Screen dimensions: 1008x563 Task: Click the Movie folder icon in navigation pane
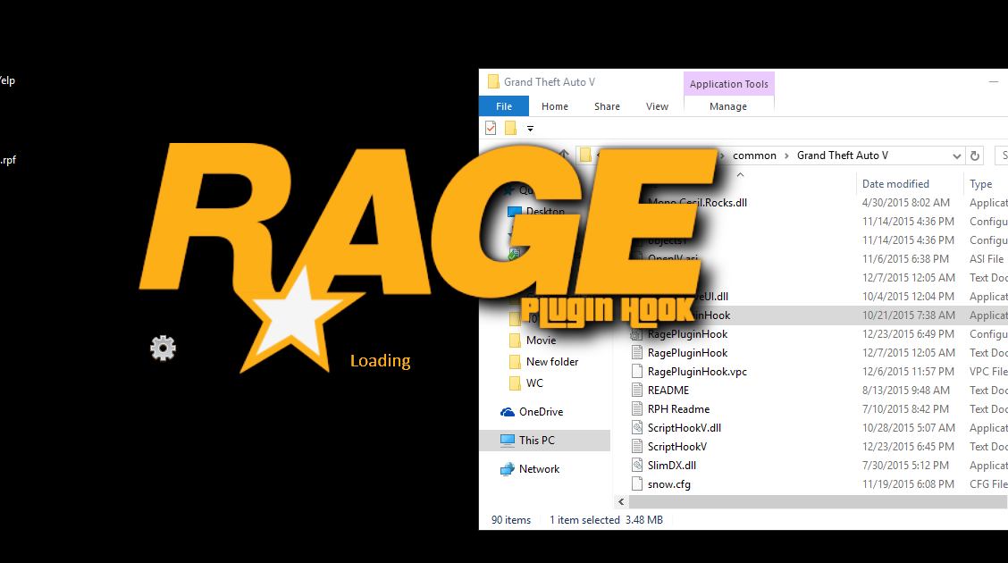click(x=515, y=340)
